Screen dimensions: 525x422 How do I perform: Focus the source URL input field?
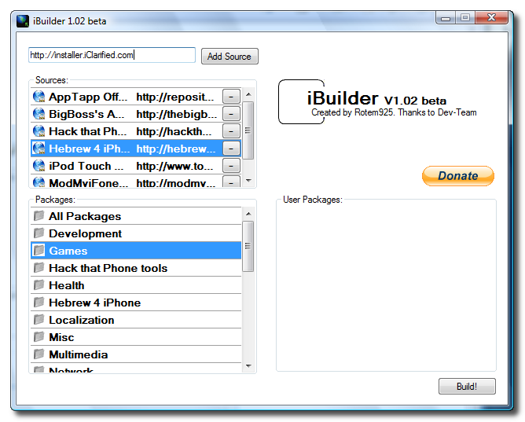pos(112,55)
